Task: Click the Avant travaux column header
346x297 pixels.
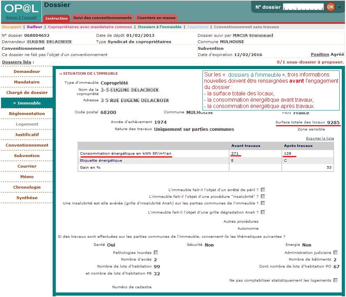Action: (x=246, y=146)
